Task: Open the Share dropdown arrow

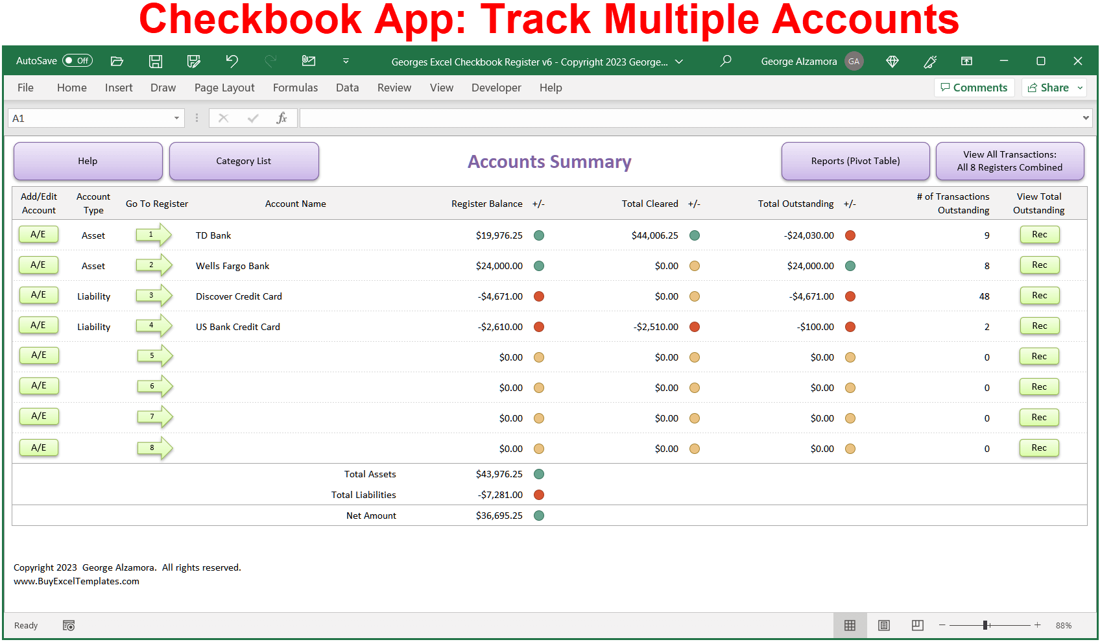Action: coord(1079,88)
